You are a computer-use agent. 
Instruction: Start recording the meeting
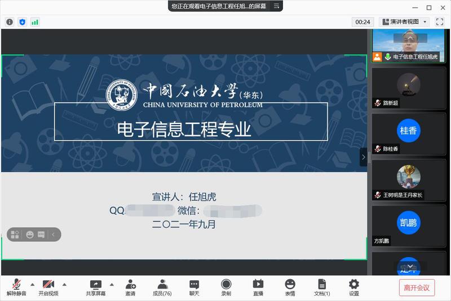point(226,287)
